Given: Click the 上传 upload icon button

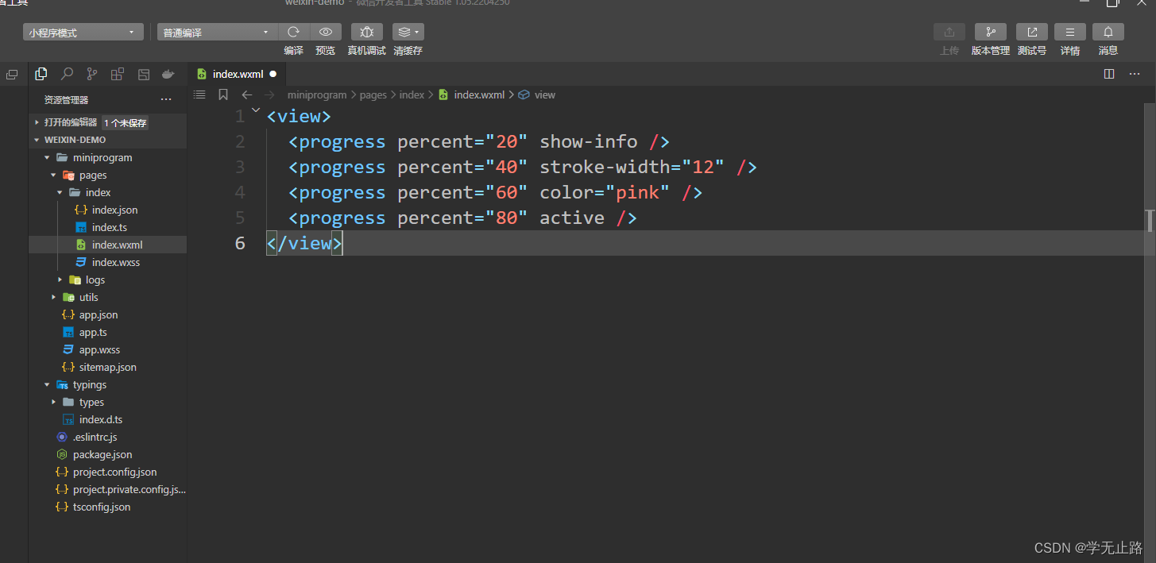Looking at the screenshot, I should [x=949, y=32].
